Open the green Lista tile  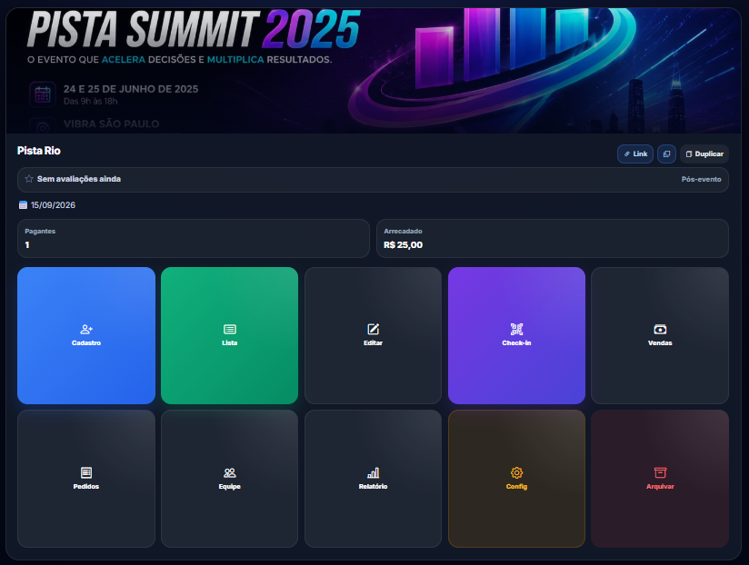point(229,335)
